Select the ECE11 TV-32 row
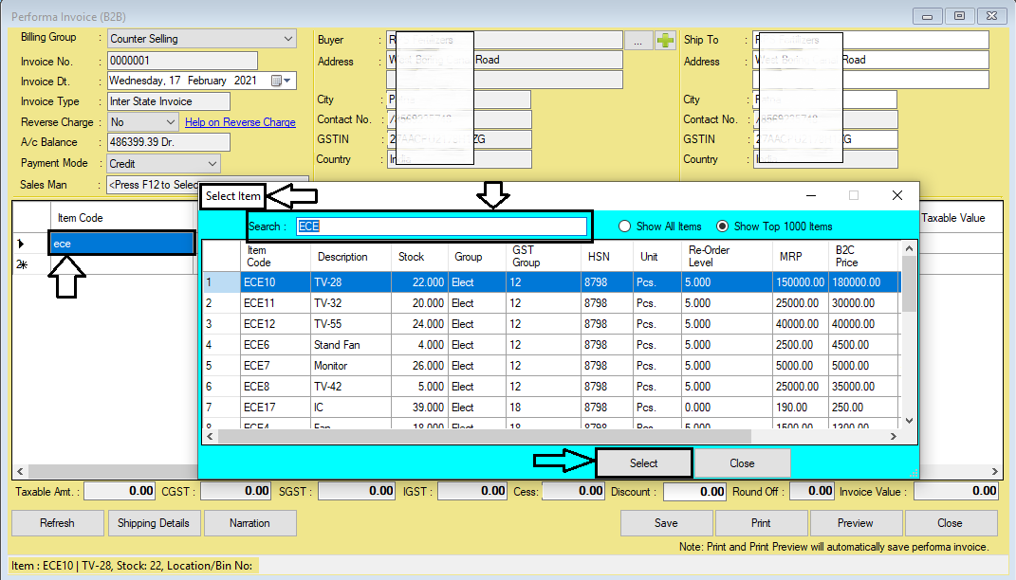Image resolution: width=1016 pixels, height=580 pixels. [x=379, y=304]
